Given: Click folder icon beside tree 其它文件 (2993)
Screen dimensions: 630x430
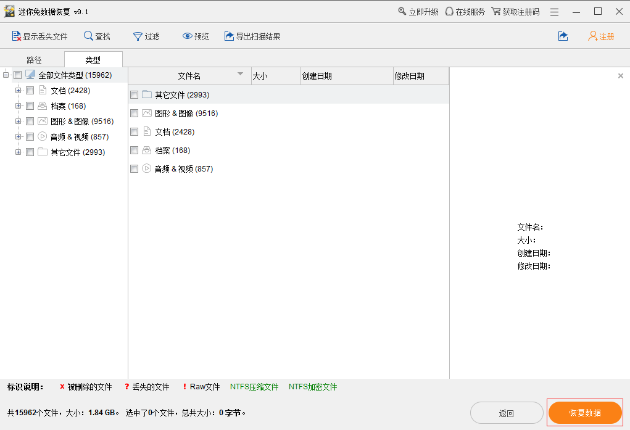Looking at the screenshot, I should (42, 152).
